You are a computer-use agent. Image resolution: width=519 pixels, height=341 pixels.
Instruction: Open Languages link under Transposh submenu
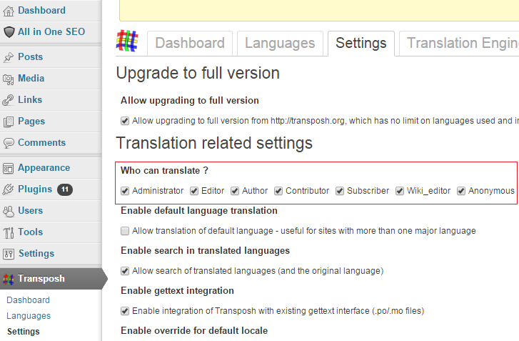(29, 316)
